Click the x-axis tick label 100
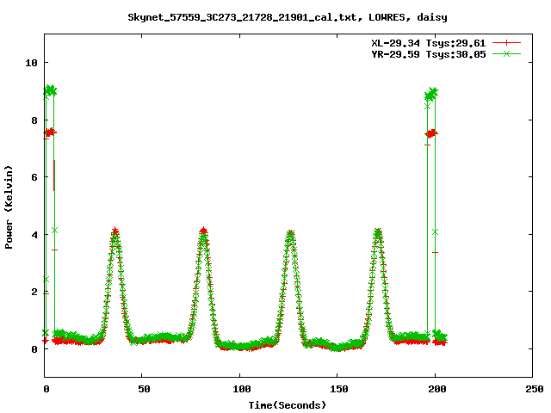Image resolution: width=551 pixels, height=413 pixels. pyautogui.click(x=241, y=389)
